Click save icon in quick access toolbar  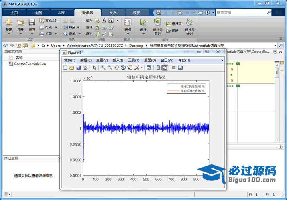tap(159, 12)
